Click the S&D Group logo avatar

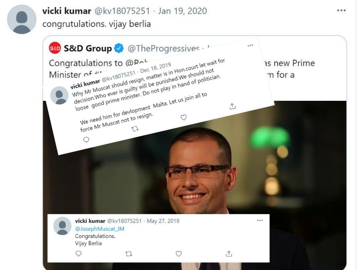(55, 48)
